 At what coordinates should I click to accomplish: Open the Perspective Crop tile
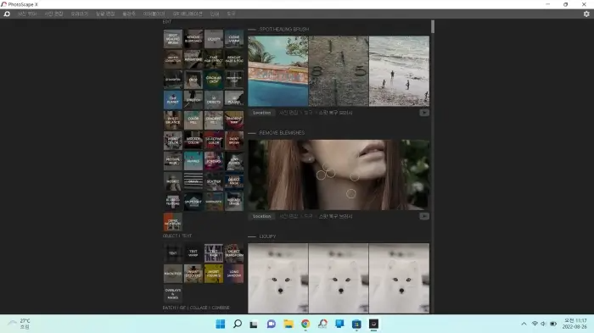coord(234,80)
